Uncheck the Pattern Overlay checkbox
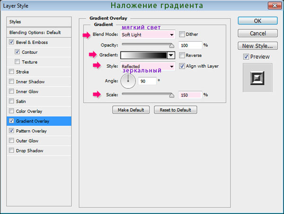284x214 pixels. [11, 131]
